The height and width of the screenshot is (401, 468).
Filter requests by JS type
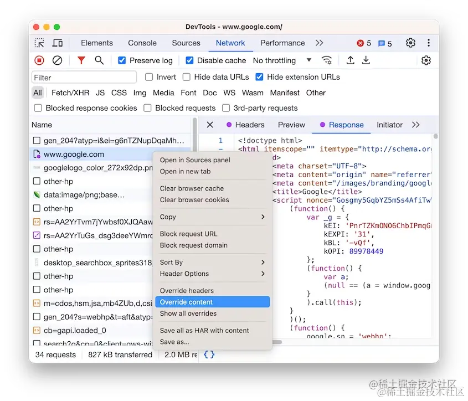(x=100, y=93)
